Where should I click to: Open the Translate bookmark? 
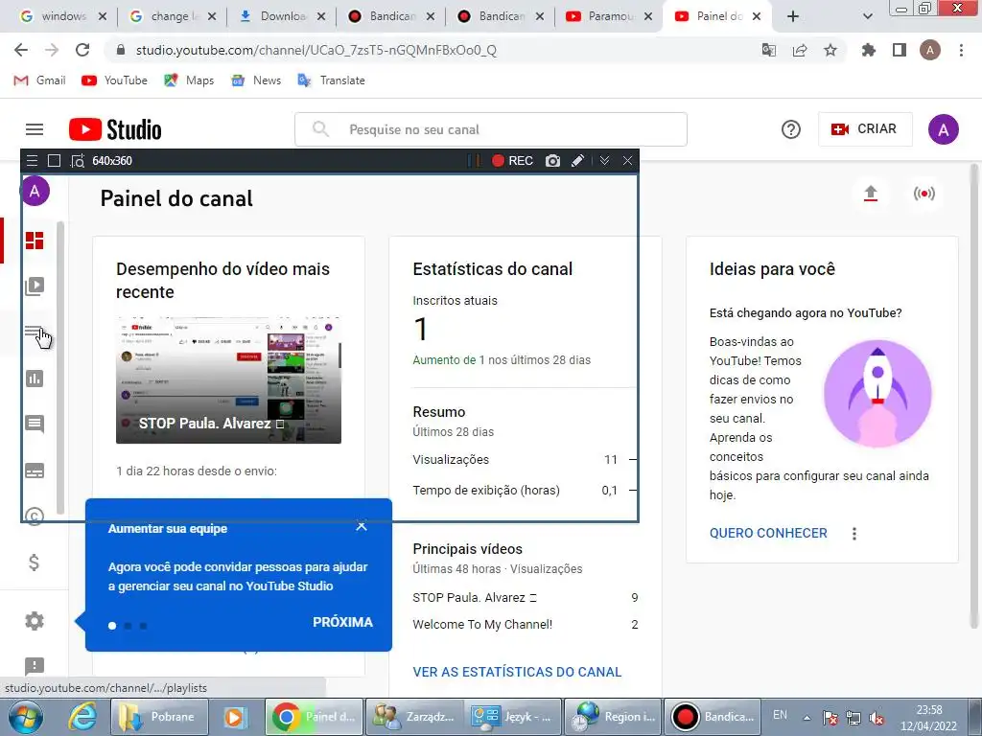click(x=331, y=80)
